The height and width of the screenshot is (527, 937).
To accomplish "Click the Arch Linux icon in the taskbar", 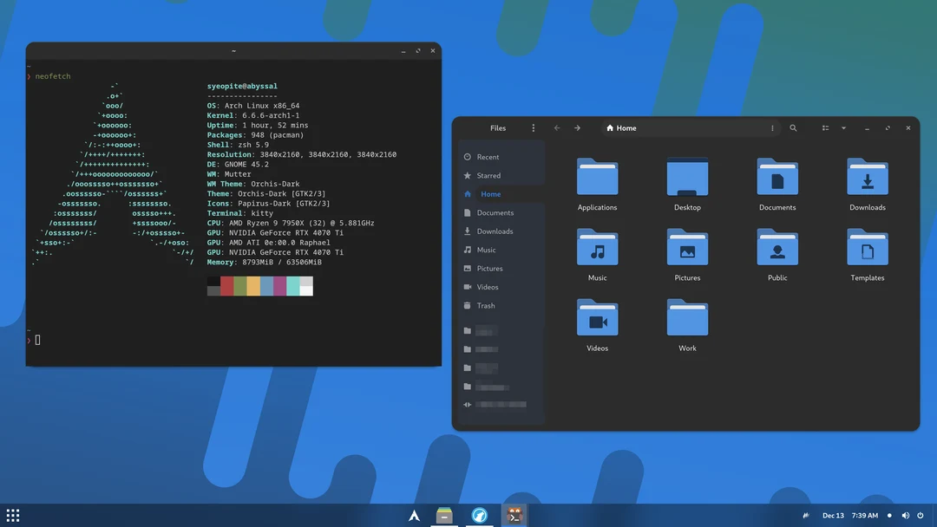I will pos(414,515).
